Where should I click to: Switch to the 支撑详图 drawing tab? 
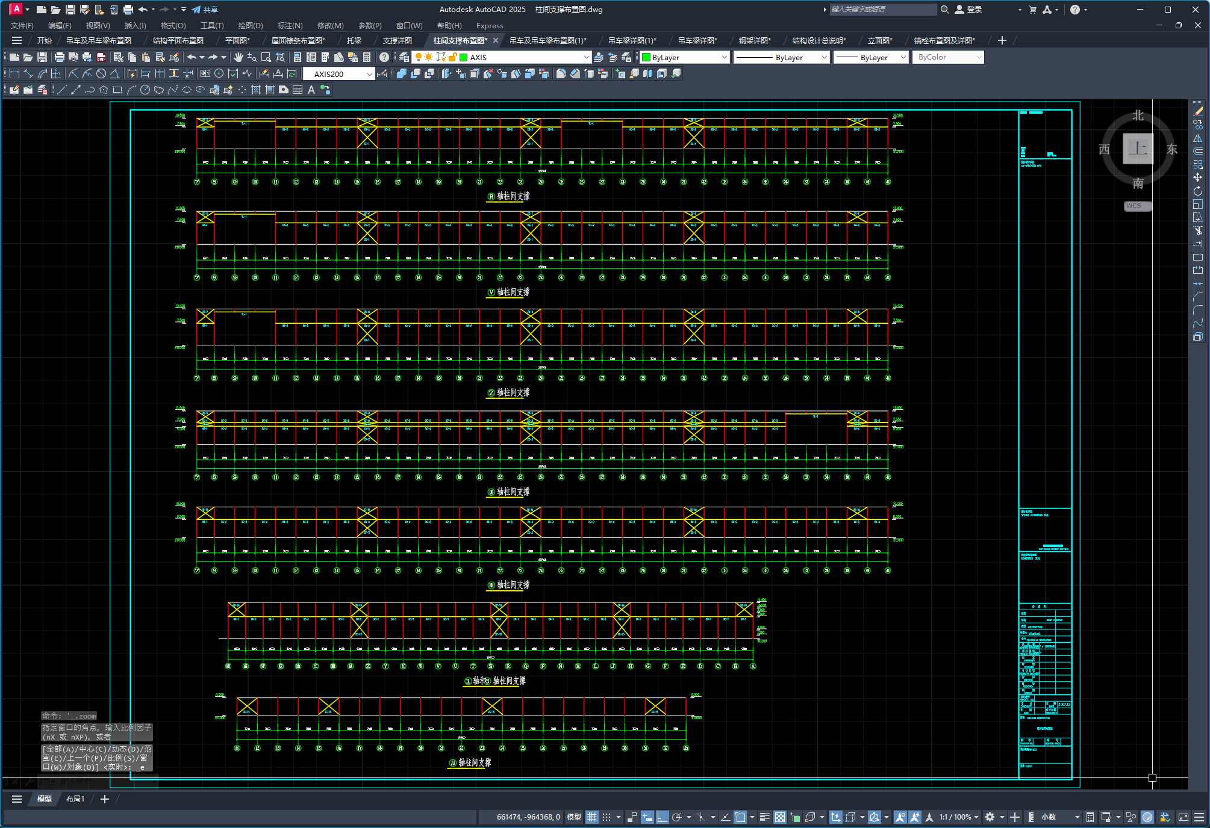398,40
